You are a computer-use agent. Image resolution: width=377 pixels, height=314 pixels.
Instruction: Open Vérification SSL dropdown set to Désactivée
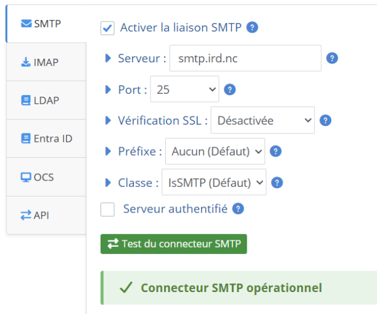coord(262,120)
